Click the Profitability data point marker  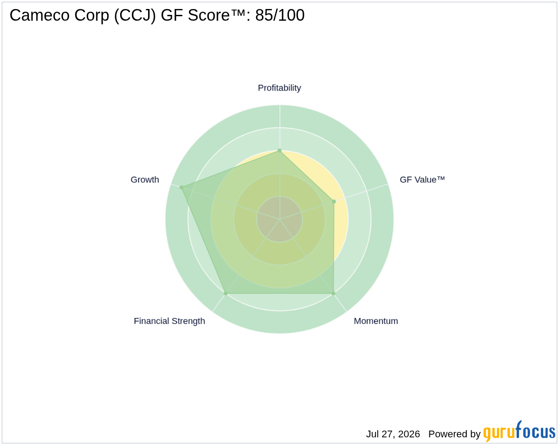(279, 150)
